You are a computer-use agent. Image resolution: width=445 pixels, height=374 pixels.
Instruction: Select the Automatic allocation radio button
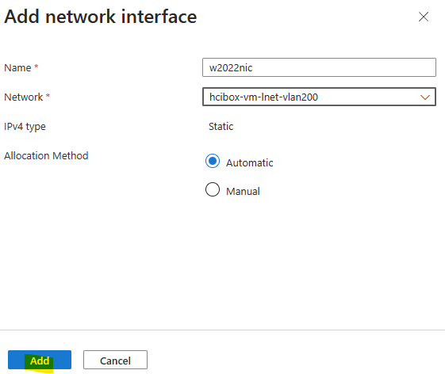pos(213,161)
